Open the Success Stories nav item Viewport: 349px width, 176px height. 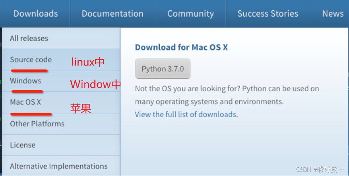(x=268, y=14)
